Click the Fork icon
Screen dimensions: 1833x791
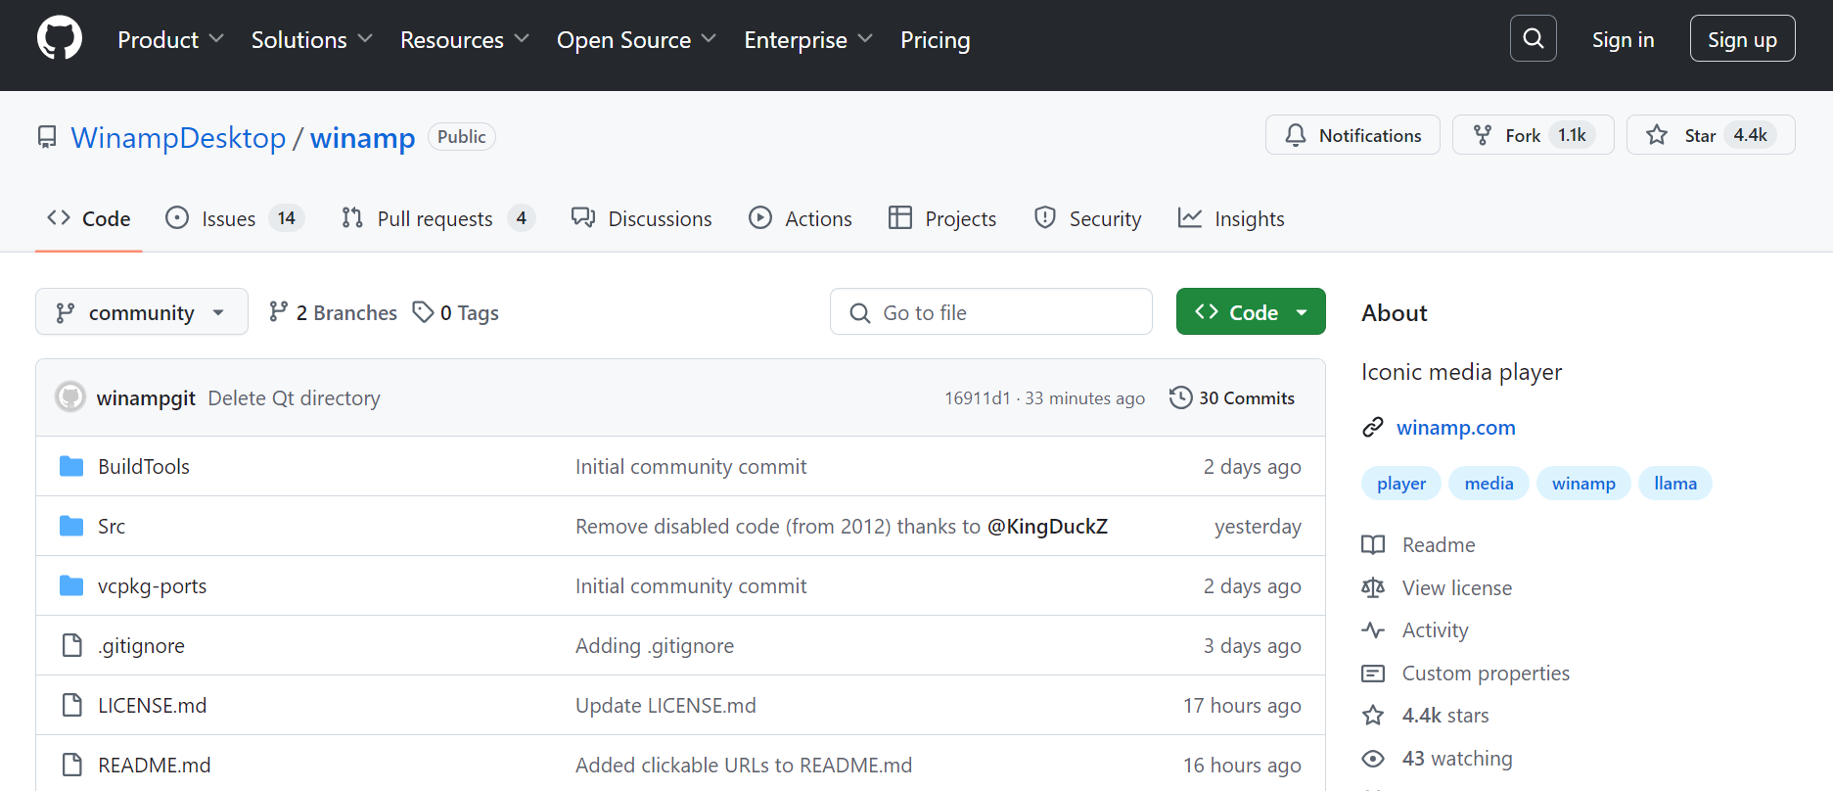[x=1483, y=135]
